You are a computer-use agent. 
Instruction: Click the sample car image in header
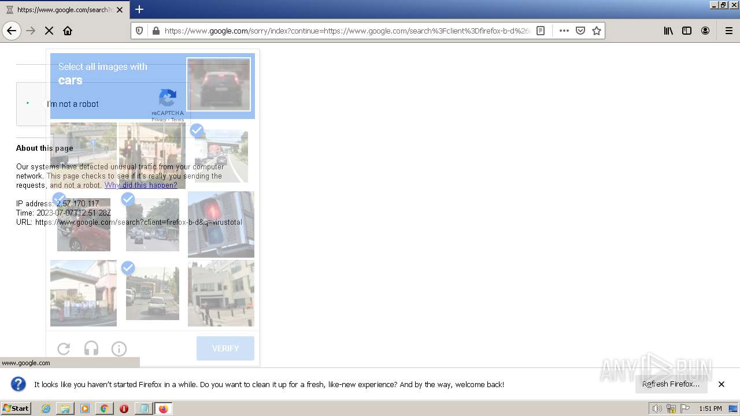[219, 84]
